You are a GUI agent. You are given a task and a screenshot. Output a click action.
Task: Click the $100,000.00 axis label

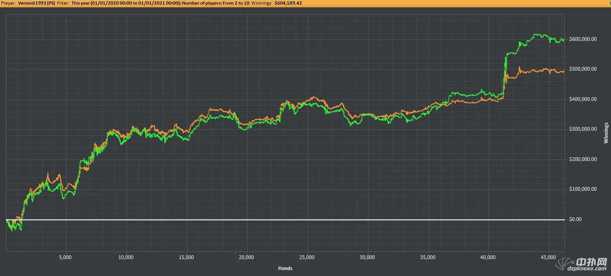point(583,189)
